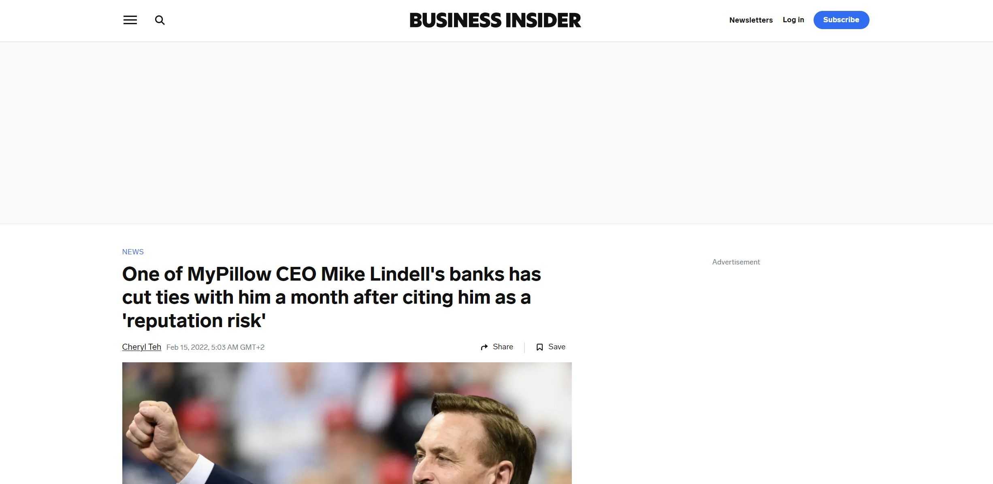Click the Business Insider logo

495,20
